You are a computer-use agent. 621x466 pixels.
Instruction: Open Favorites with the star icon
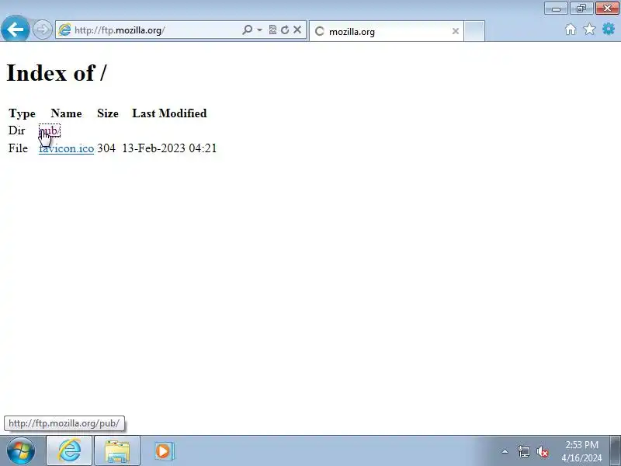[589, 29]
